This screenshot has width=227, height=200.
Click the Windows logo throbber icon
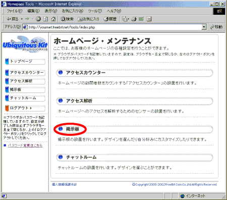219,11
